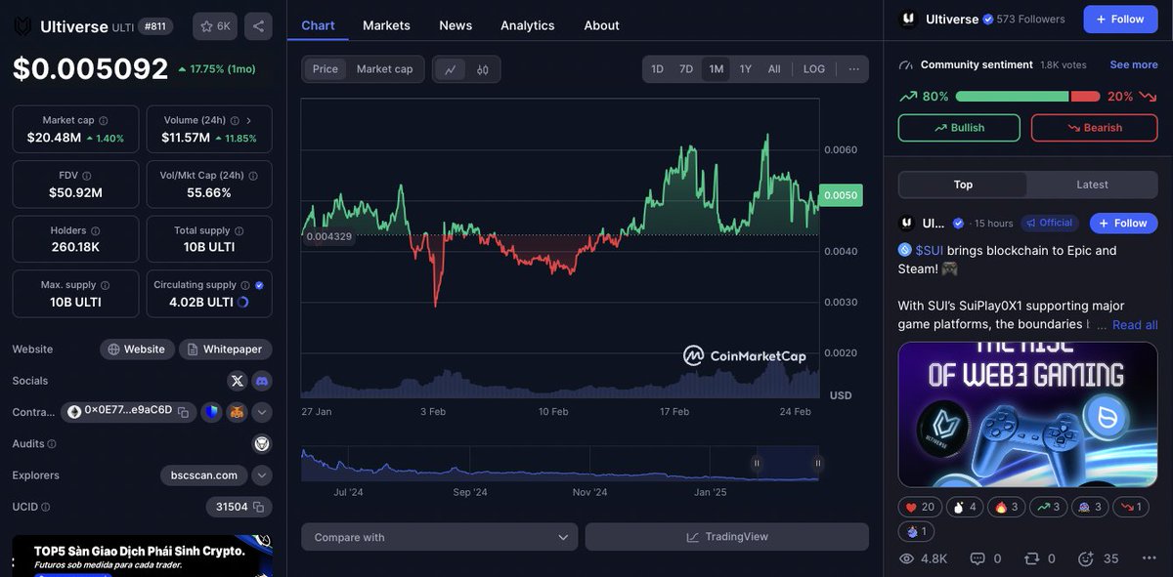
Task: Open the Ultiverse X (Twitter) social link
Action: tap(238, 381)
